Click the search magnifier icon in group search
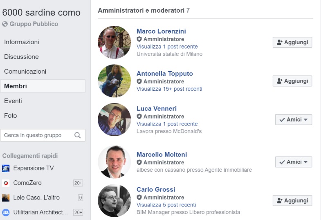The image size is (321, 220). pyautogui.click(x=77, y=135)
